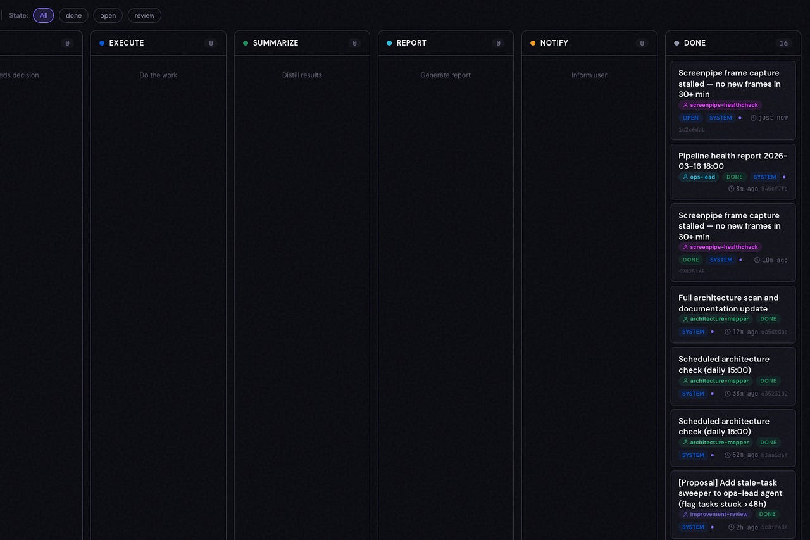The width and height of the screenshot is (810, 540).
Task: Click the architecture-mapper person icon on the 52m ago card
Action: tap(685, 443)
